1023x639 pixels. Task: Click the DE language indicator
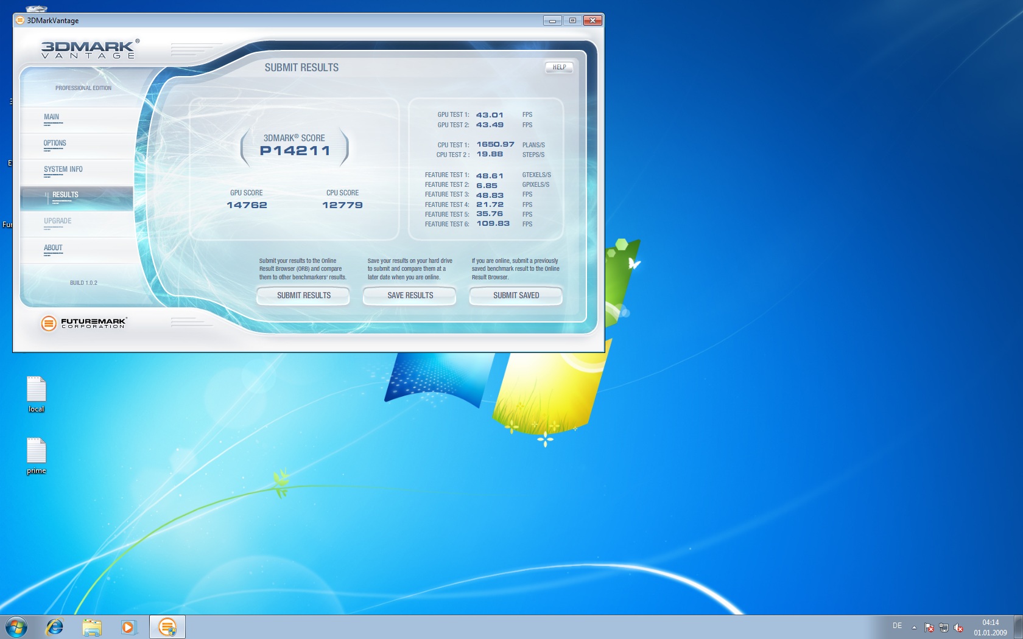897,626
